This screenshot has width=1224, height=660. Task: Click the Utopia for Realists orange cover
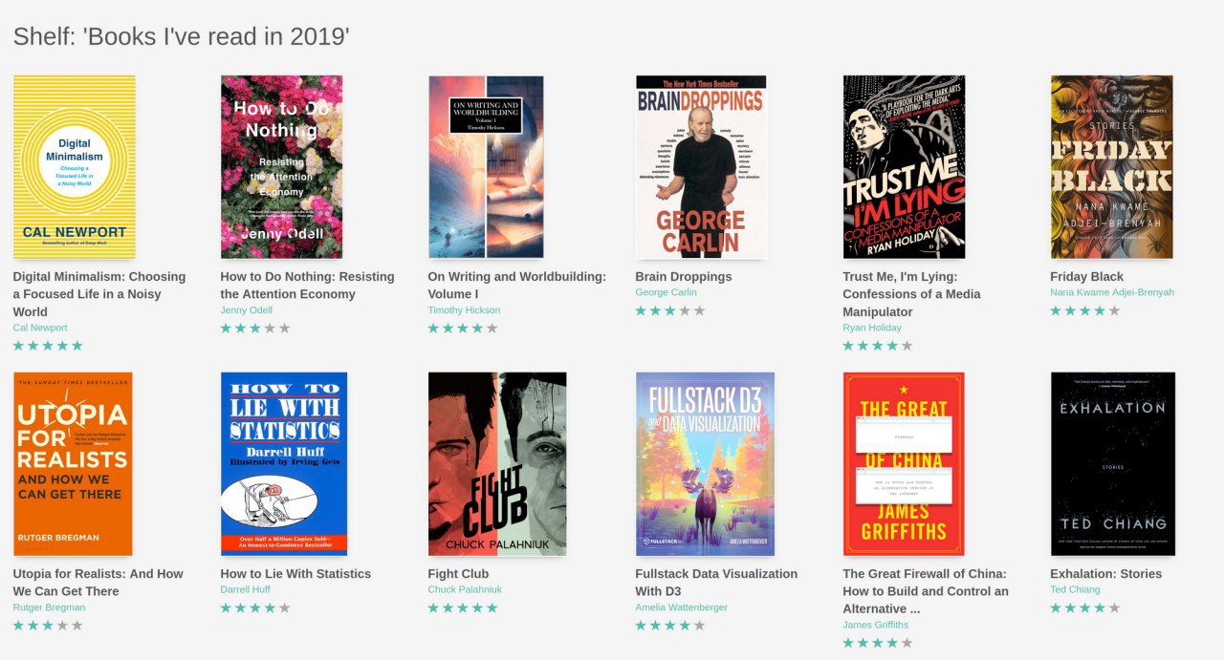tap(73, 464)
